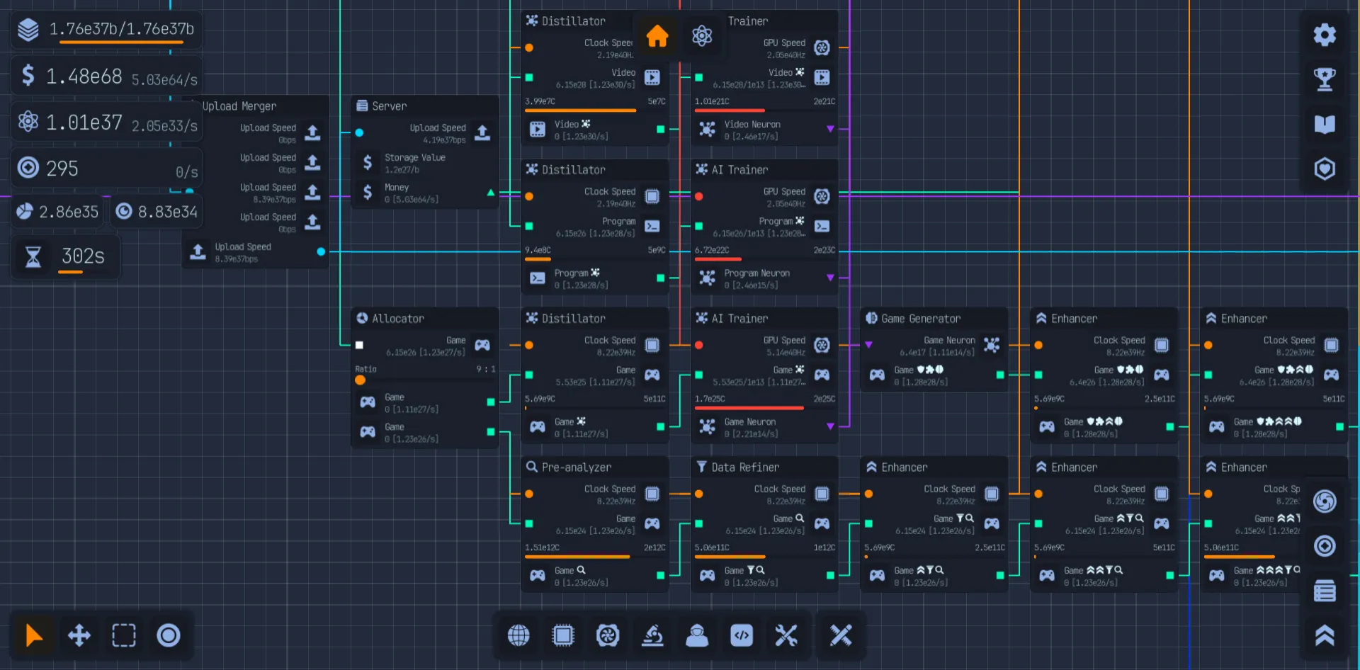This screenshot has height=670, width=1360.
Task: Click the Video Neuron output icon
Action: point(707,129)
